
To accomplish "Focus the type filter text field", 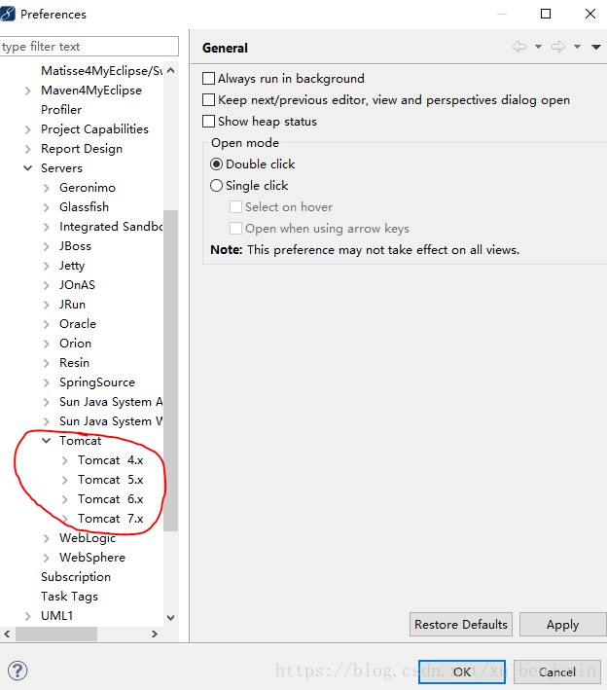I will pyautogui.click(x=89, y=46).
